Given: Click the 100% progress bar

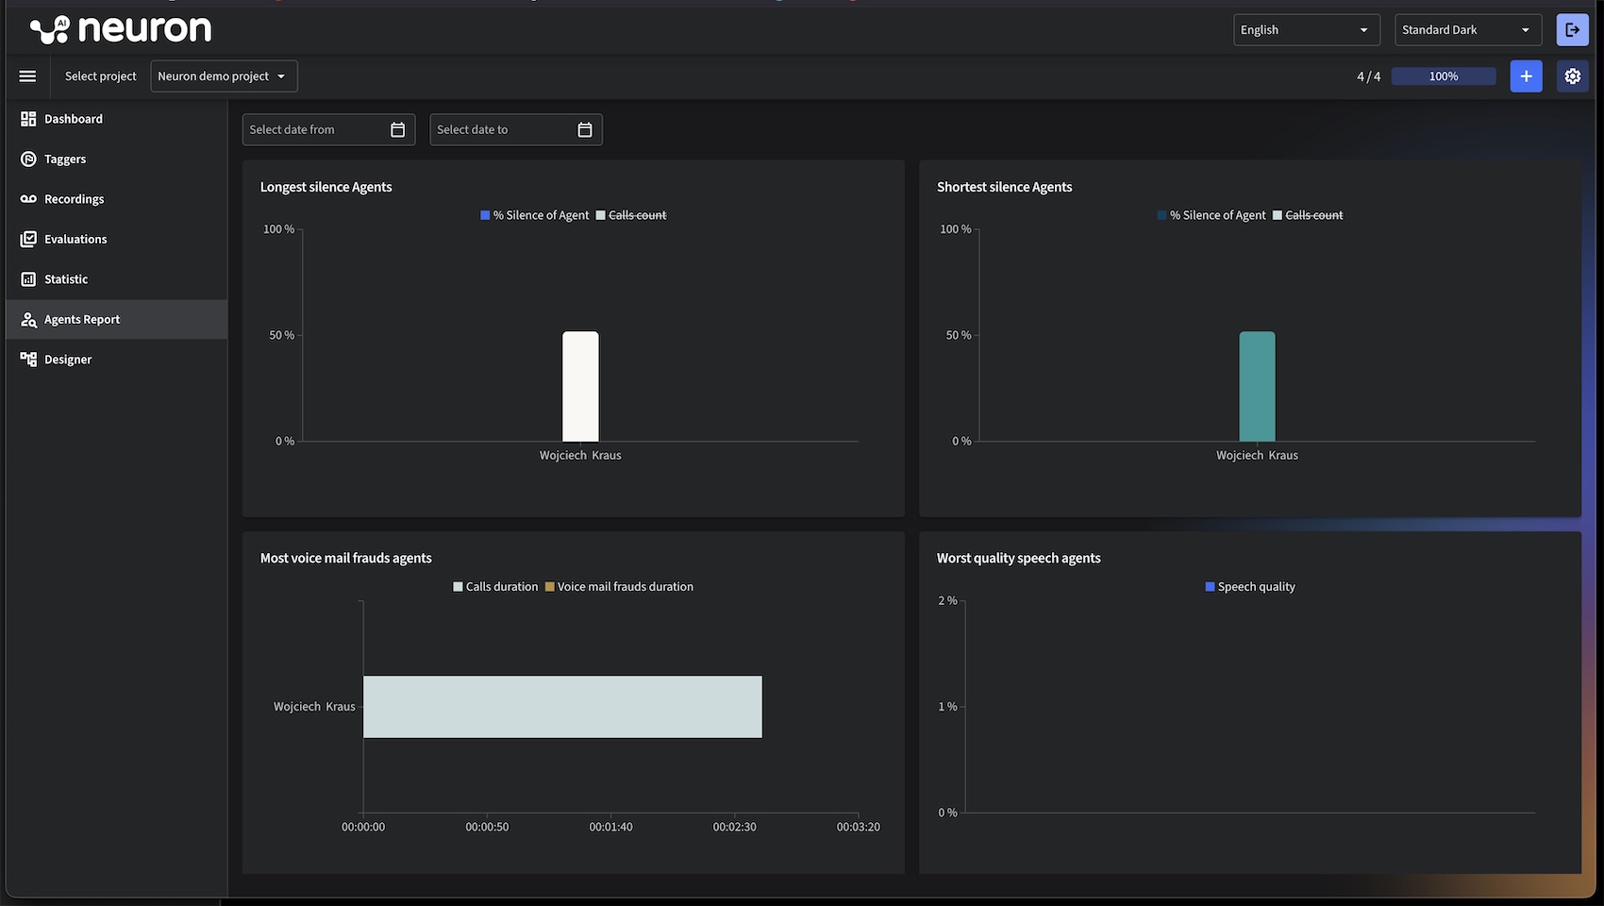Looking at the screenshot, I should pos(1443,76).
